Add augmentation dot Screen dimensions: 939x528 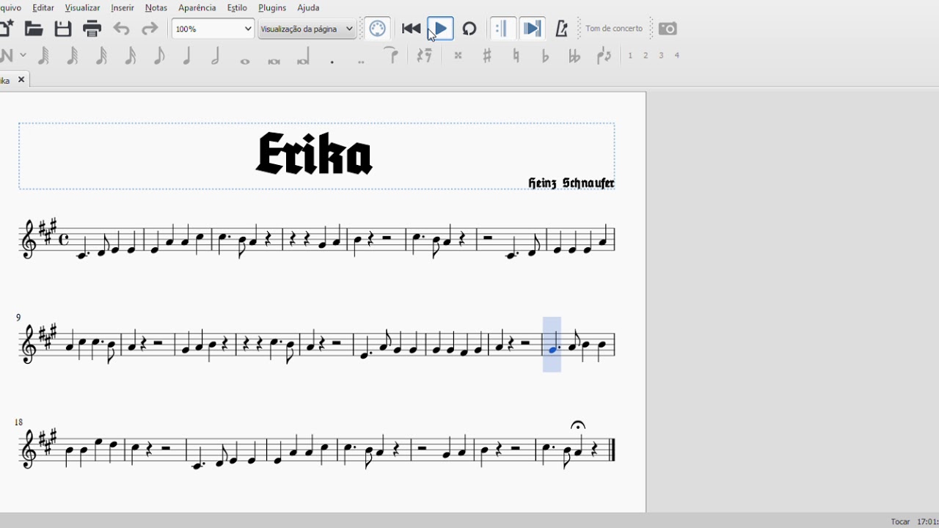click(332, 62)
